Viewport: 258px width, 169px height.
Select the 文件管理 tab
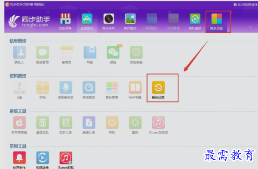173,22
